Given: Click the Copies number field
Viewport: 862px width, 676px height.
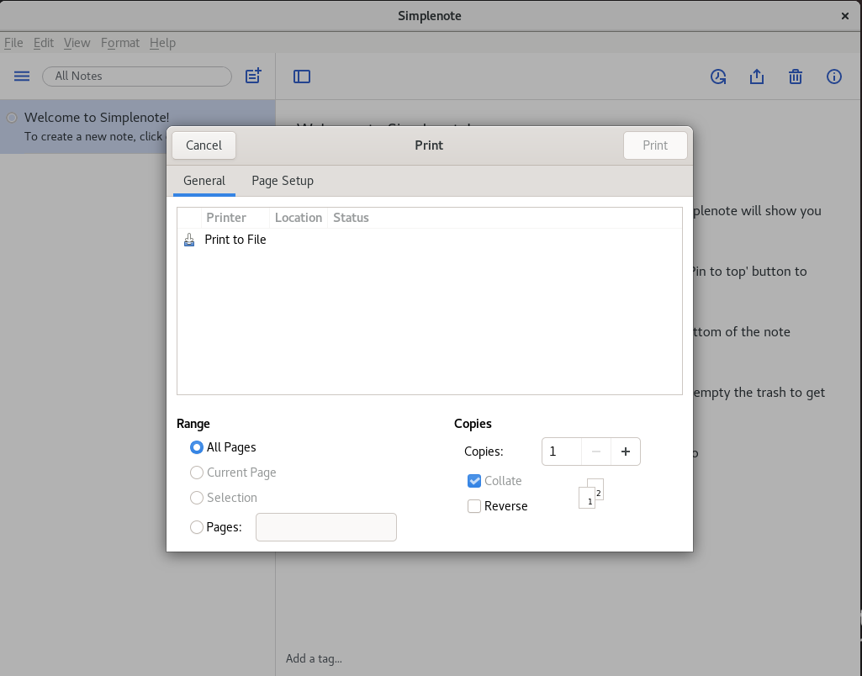Looking at the screenshot, I should tap(562, 452).
